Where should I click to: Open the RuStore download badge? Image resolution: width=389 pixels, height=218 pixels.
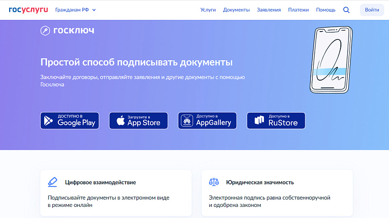coord(276,120)
